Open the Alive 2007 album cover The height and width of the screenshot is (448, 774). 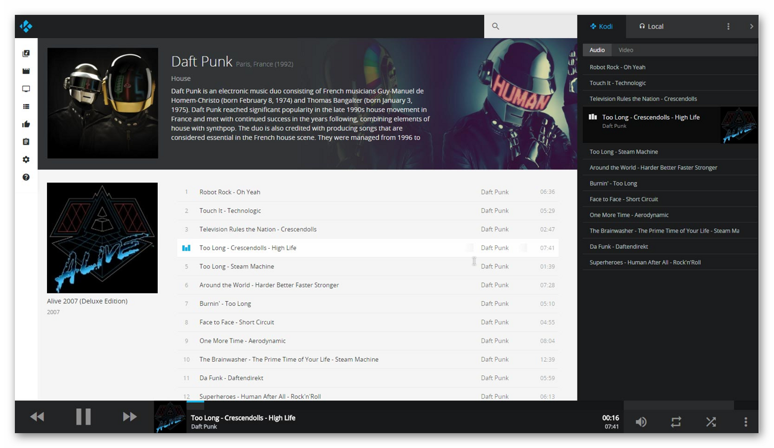[102, 238]
